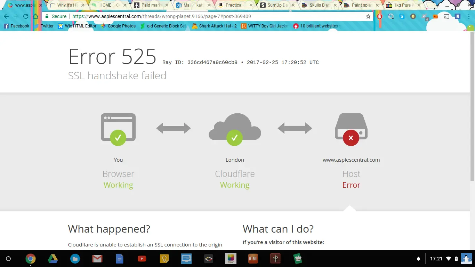The height and width of the screenshot is (267, 475).
Task: Open the ChromeOS launcher circle
Action: point(9,259)
